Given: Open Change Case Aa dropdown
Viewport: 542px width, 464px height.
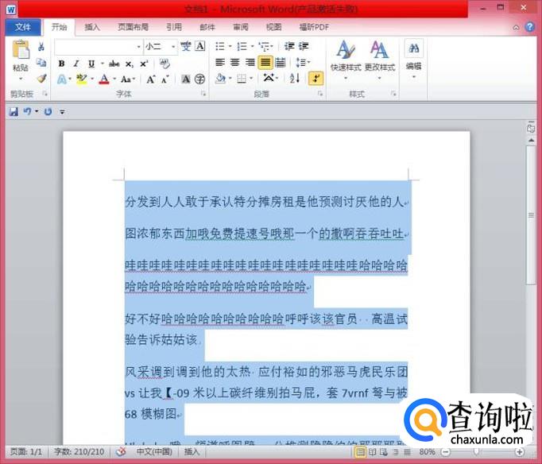Looking at the screenshot, I should pyautogui.click(x=127, y=79).
